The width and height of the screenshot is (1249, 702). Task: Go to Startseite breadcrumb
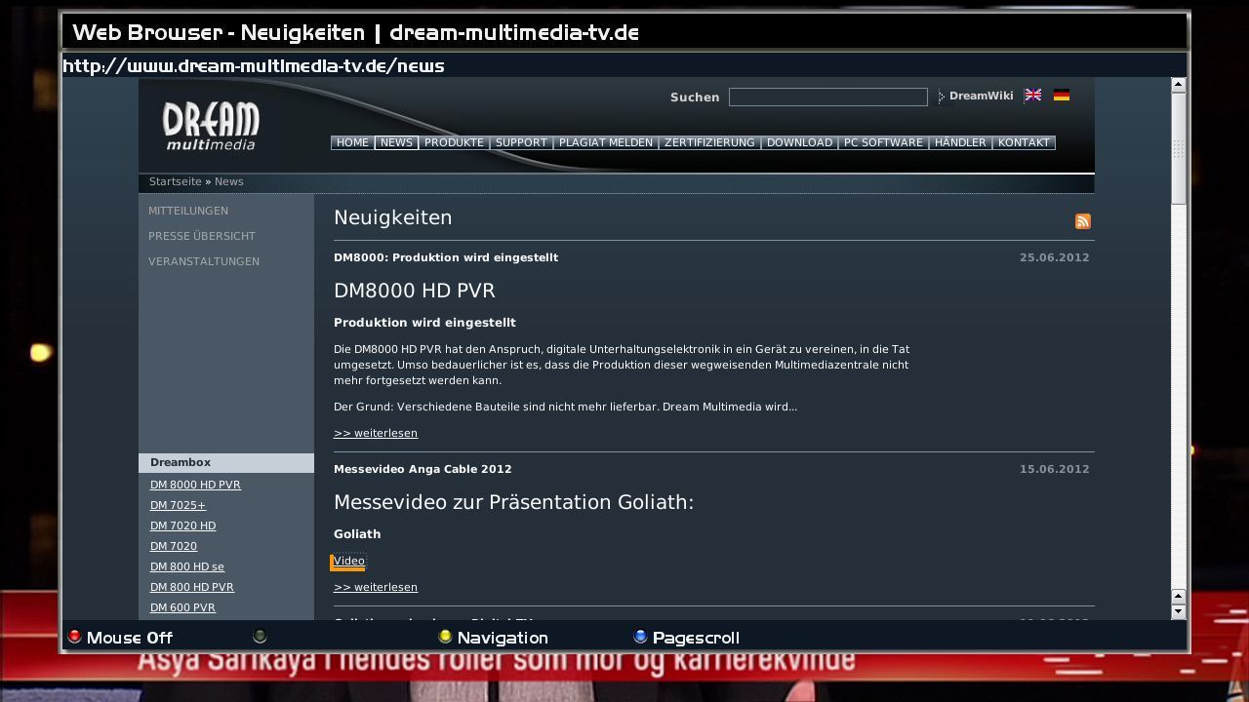[x=176, y=181]
